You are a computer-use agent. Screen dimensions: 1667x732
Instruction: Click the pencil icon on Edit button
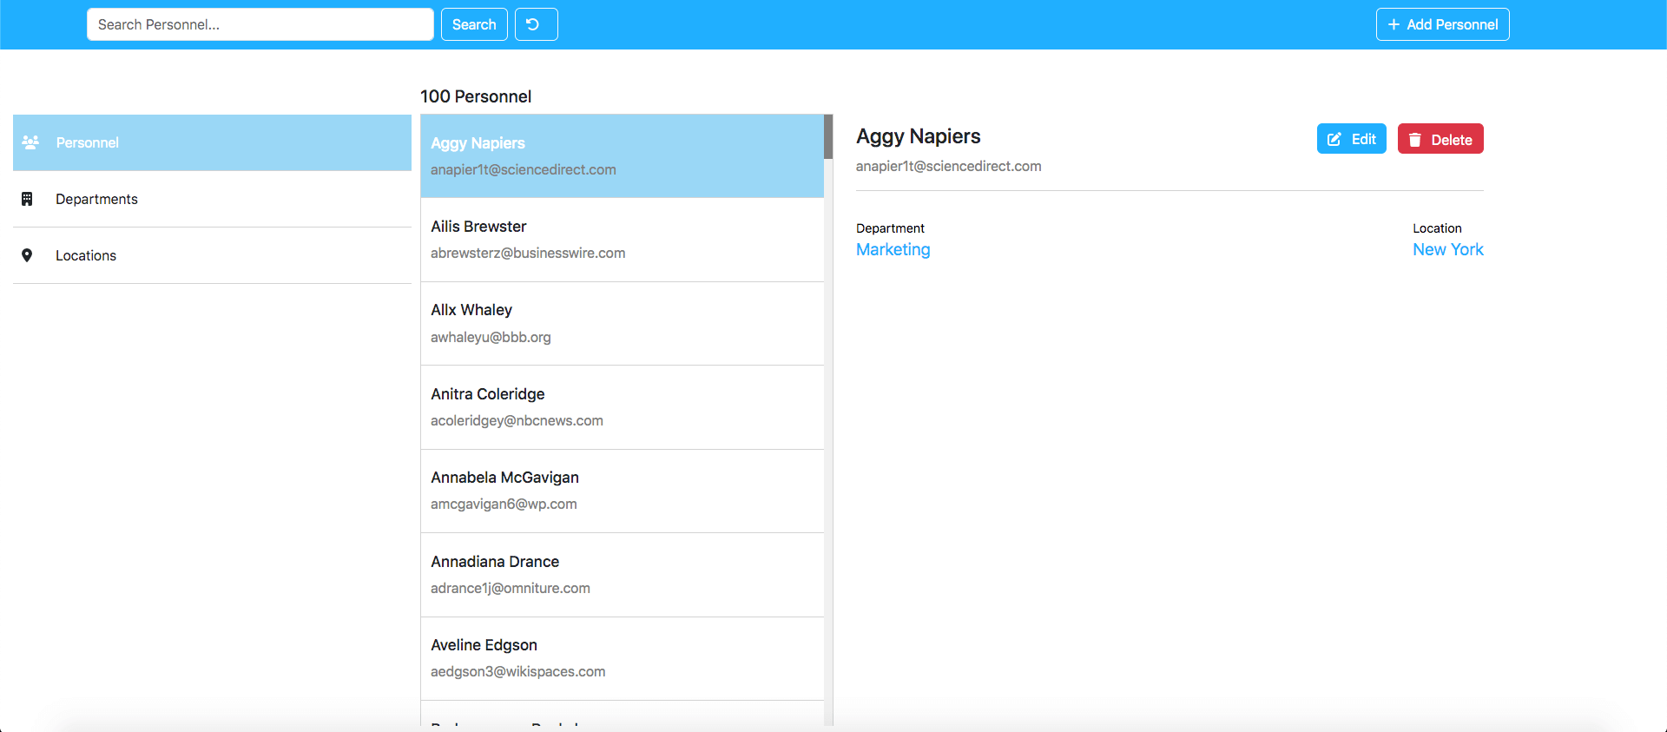point(1334,139)
